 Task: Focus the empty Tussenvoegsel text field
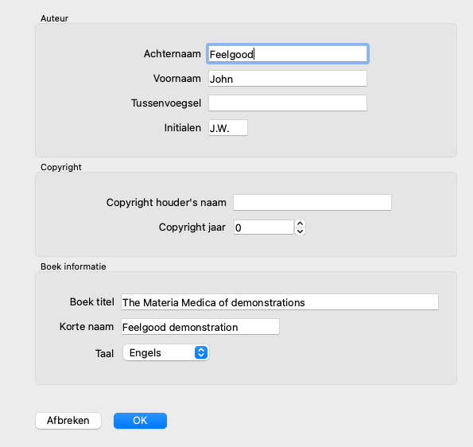point(288,103)
